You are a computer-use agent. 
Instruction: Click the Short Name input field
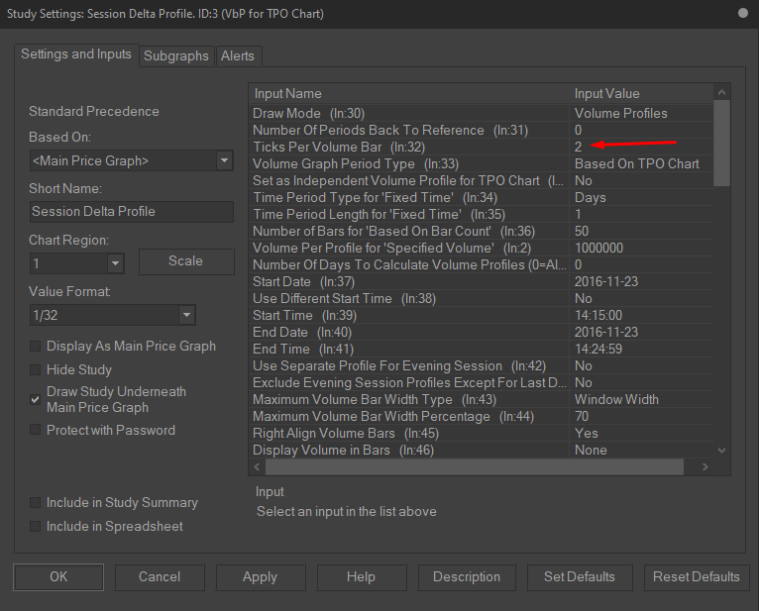131,211
